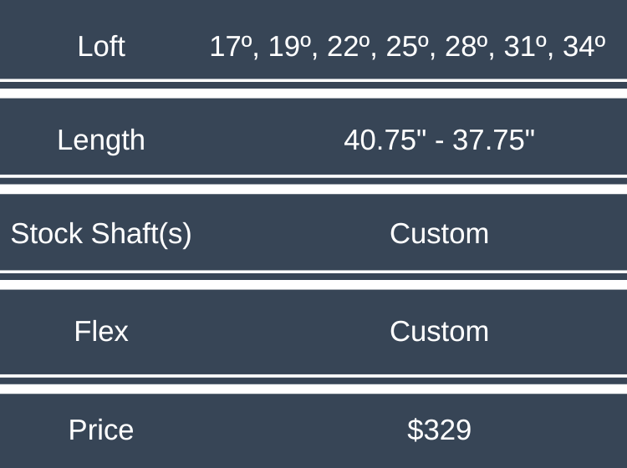Select the 40.75" length value
The width and height of the screenshot is (627, 468).
coord(380,140)
